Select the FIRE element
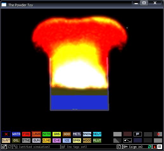 point(26,134)
